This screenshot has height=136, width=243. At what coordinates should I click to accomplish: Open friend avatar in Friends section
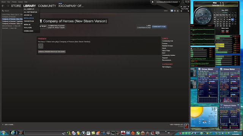click(41, 46)
